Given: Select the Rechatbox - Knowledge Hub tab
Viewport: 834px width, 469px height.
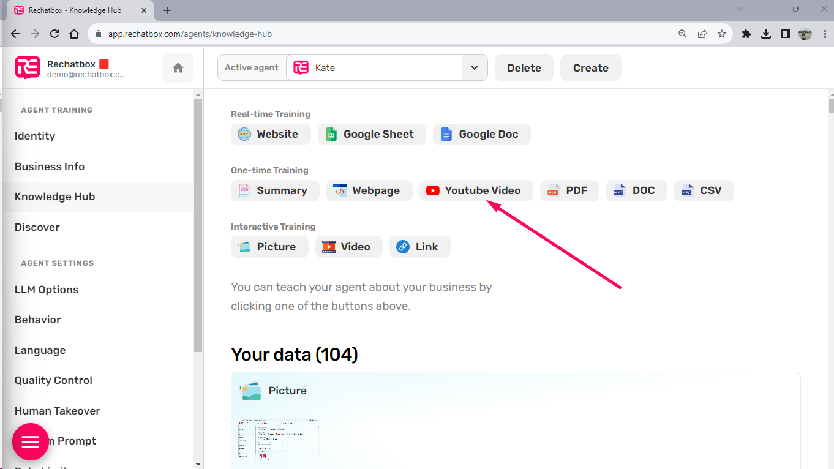Looking at the screenshot, I should click(80, 10).
